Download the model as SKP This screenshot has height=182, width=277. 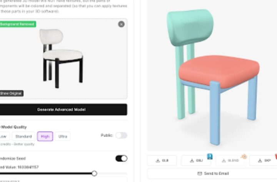pos(264,160)
